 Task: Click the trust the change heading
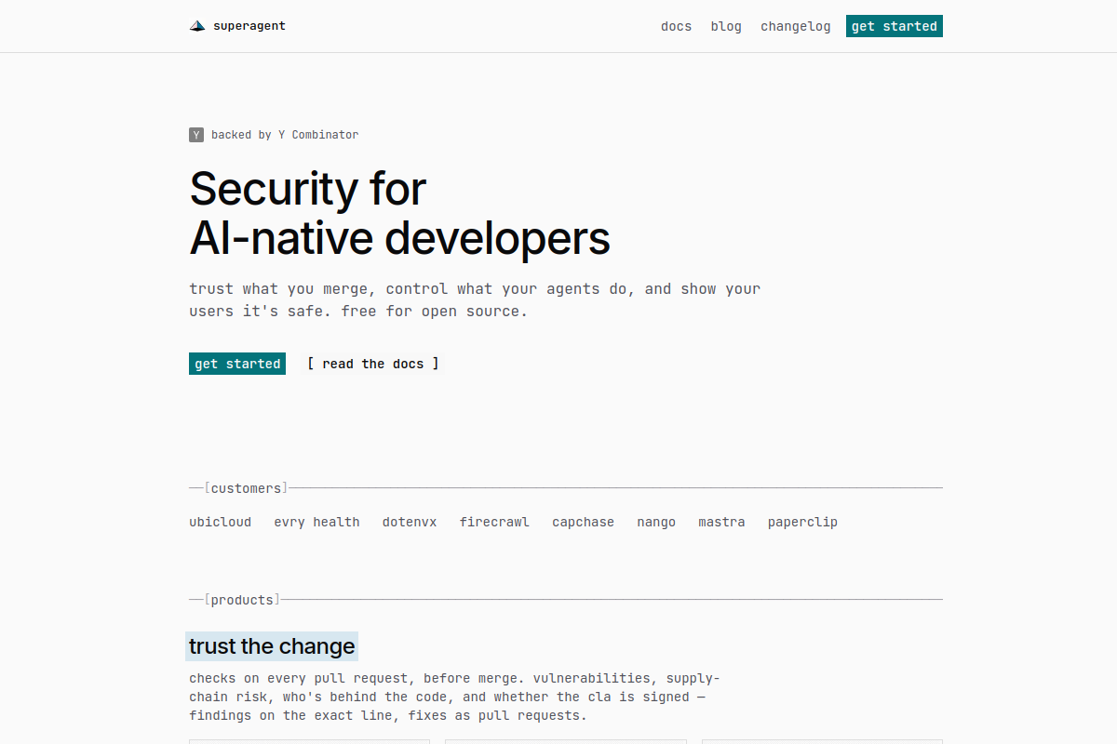point(272,646)
